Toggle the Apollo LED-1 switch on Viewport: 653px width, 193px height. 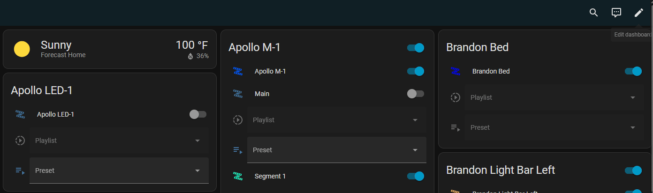tap(198, 114)
